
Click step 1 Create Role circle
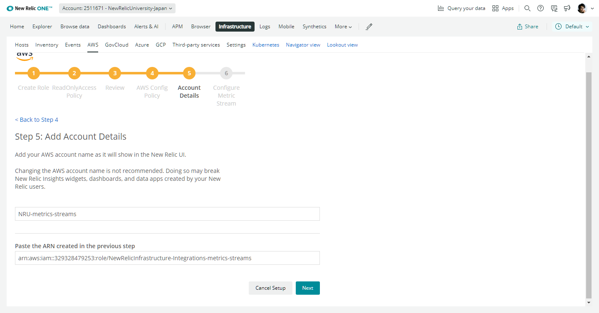(x=34, y=73)
